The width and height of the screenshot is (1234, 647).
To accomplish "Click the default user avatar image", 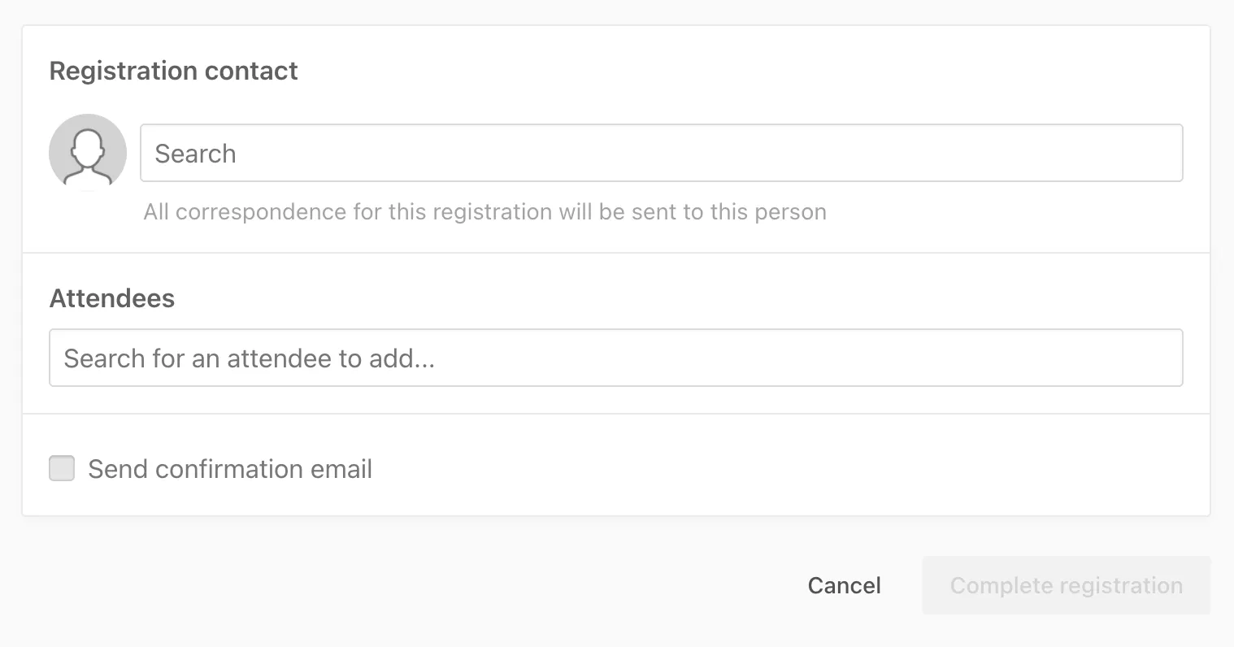I will pyautogui.click(x=88, y=153).
